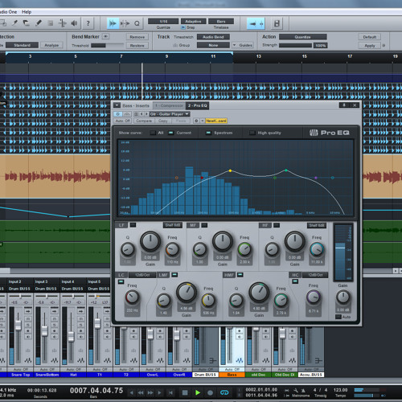Viewport: 402px width, 402px height.
Task: Adjust the Action Strength slider
Action: [296, 45]
